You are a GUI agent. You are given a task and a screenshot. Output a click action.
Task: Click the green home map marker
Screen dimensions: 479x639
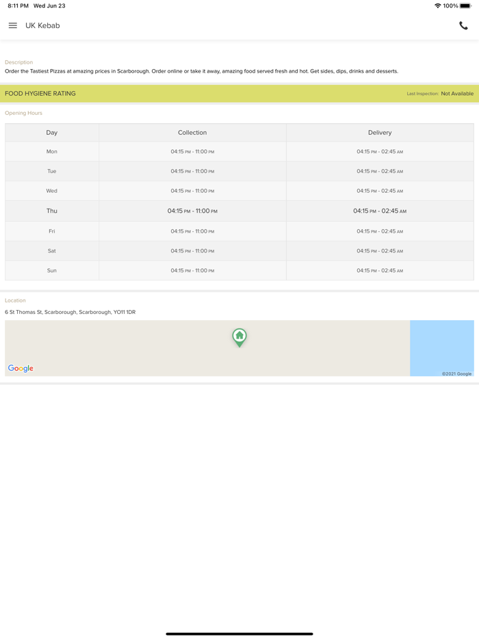[239, 337]
